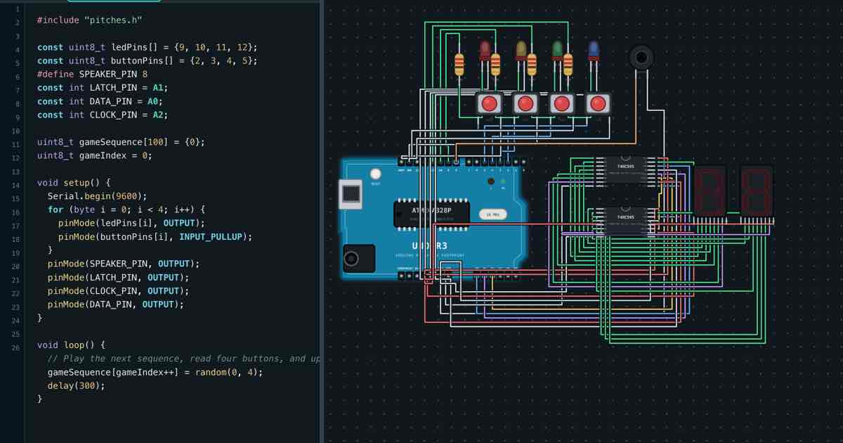Select the resistor between red and yellow LEDs
This screenshot has height=443, width=843.
click(495, 65)
